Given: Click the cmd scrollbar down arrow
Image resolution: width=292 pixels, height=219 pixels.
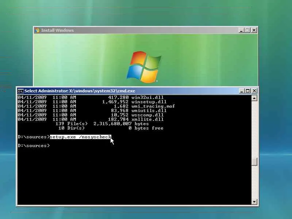Looking at the screenshot, I should (x=254, y=202).
